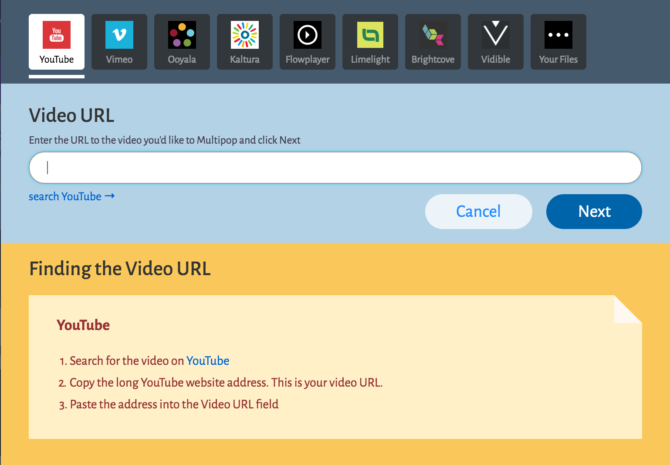Open the Kaltura source tab
This screenshot has height=465, width=670.
coord(245,42)
